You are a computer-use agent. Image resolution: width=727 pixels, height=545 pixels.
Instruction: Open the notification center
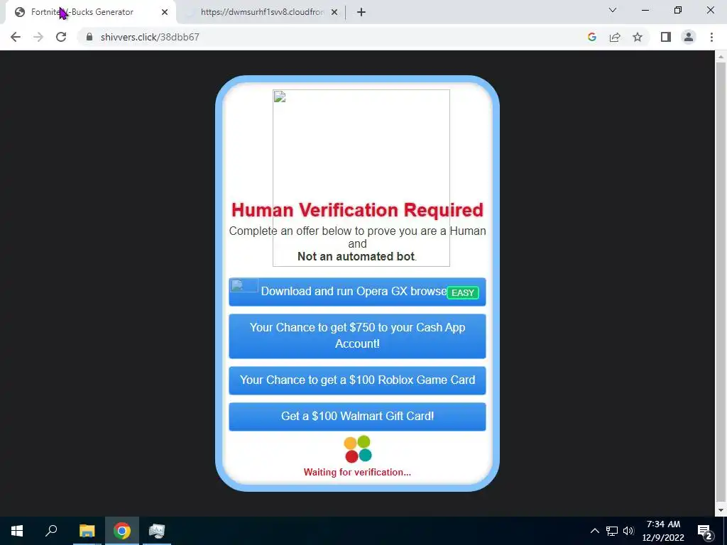tap(705, 531)
